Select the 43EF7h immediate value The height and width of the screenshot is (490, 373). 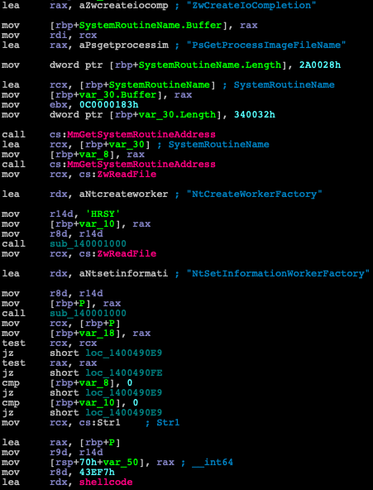tap(97, 473)
